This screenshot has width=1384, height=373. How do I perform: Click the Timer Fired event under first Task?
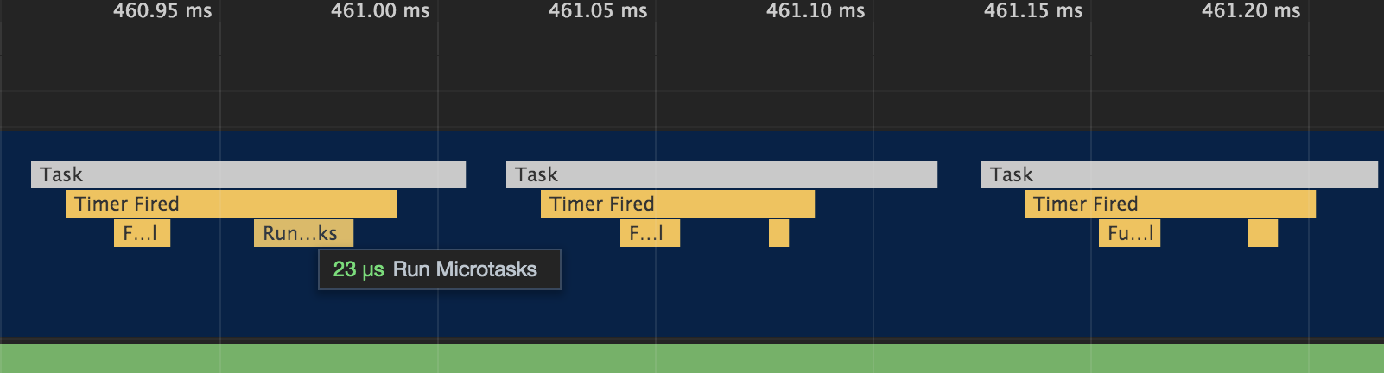(x=231, y=204)
